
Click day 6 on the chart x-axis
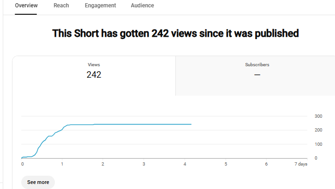pos(266,164)
